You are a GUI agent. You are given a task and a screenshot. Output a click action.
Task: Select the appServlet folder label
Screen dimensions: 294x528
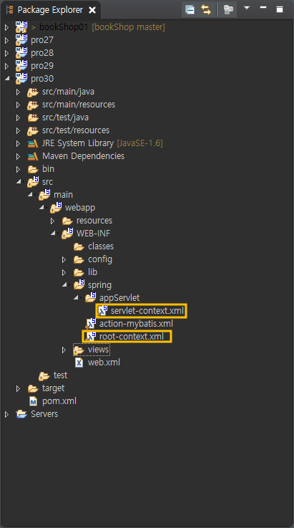coord(119,298)
